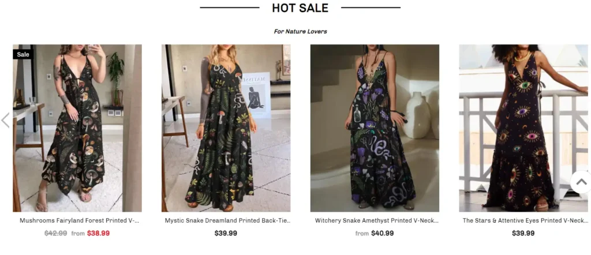Click the For Nature Lovers subtitle

coord(300,32)
